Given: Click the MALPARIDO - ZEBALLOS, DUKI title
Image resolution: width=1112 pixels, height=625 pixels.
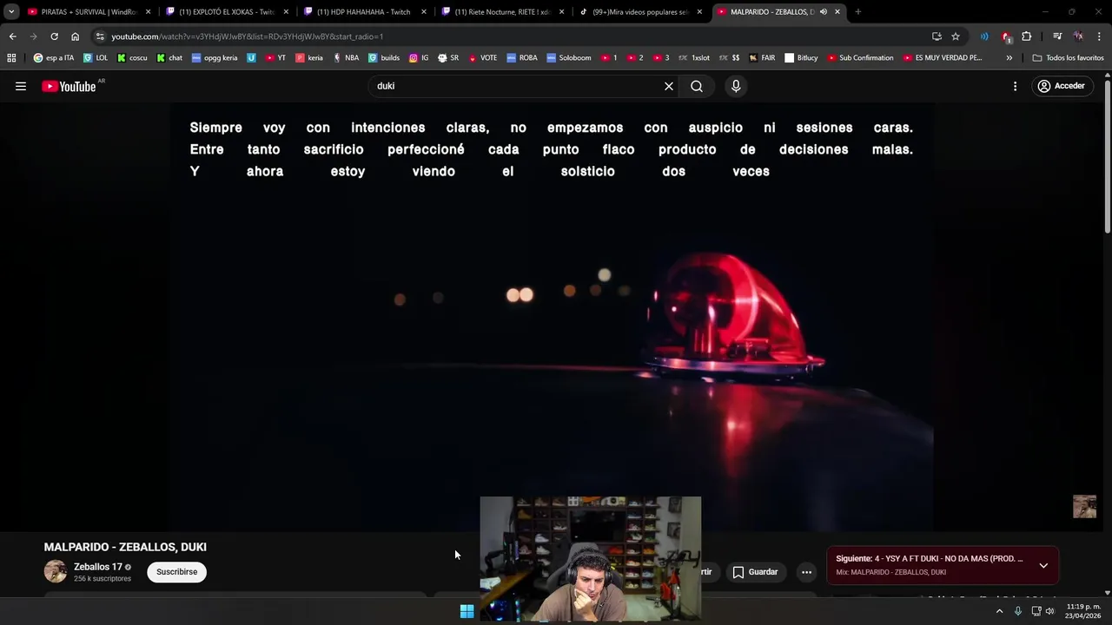Looking at the screenshot, I should [x=125, y=547].
